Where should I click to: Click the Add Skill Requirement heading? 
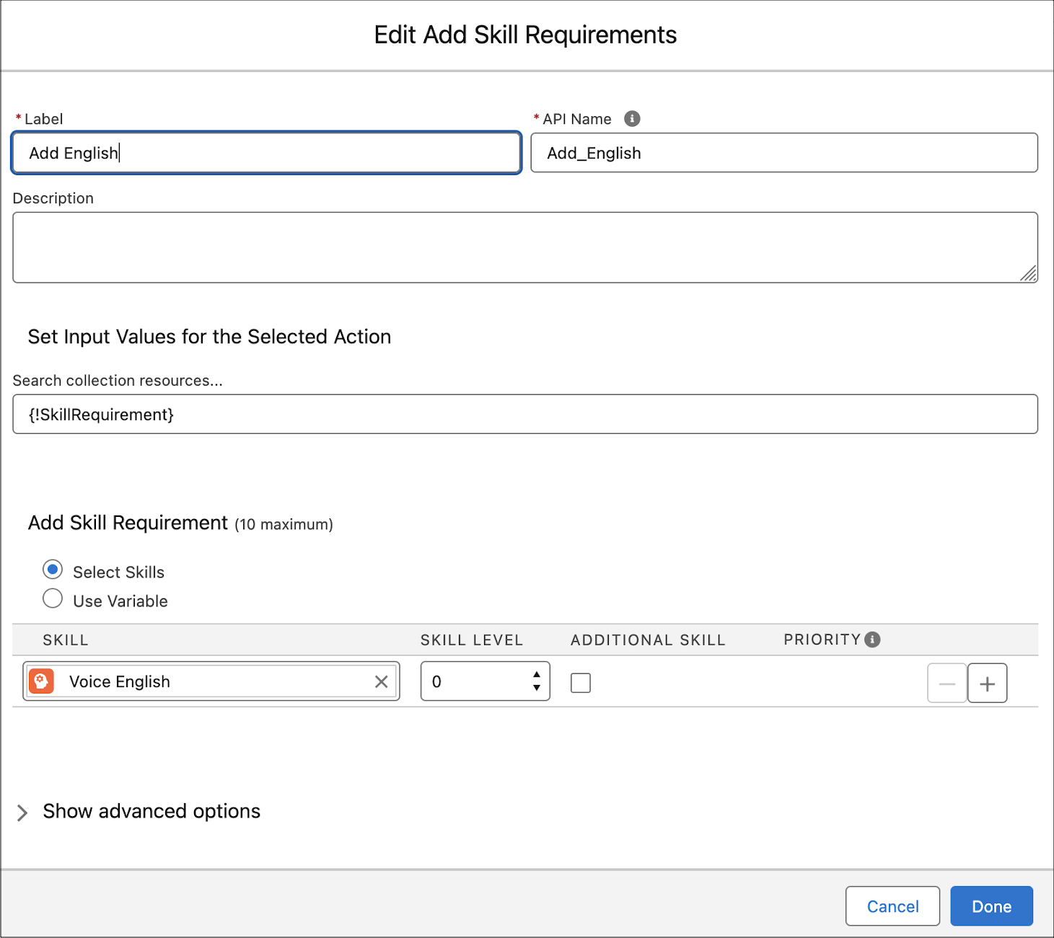tap(128, 523)
